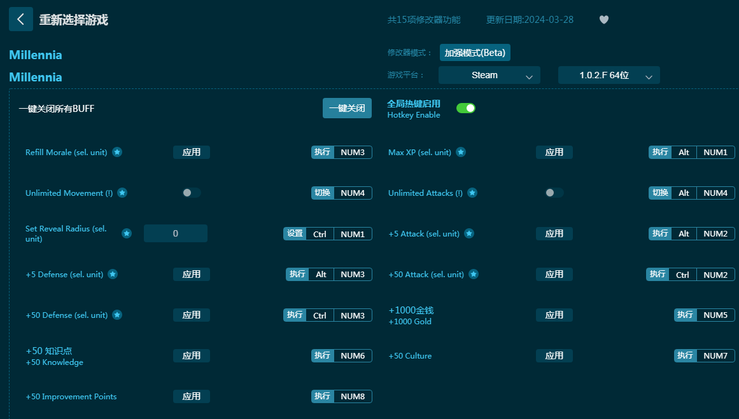Click the +50 Culture label
This screenshot has width=739, height=419.
(x=410, y=356)
